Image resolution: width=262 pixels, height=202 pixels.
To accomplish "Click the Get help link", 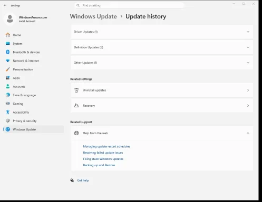I will [x=83, y=180].
